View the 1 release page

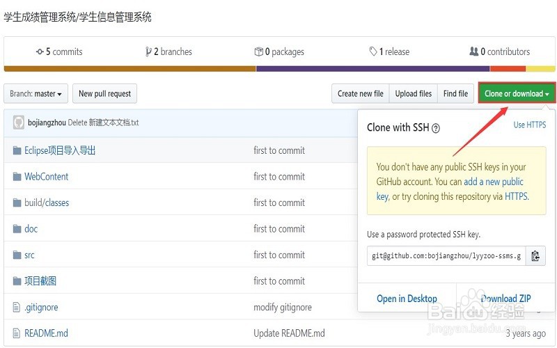coord(389,52)
